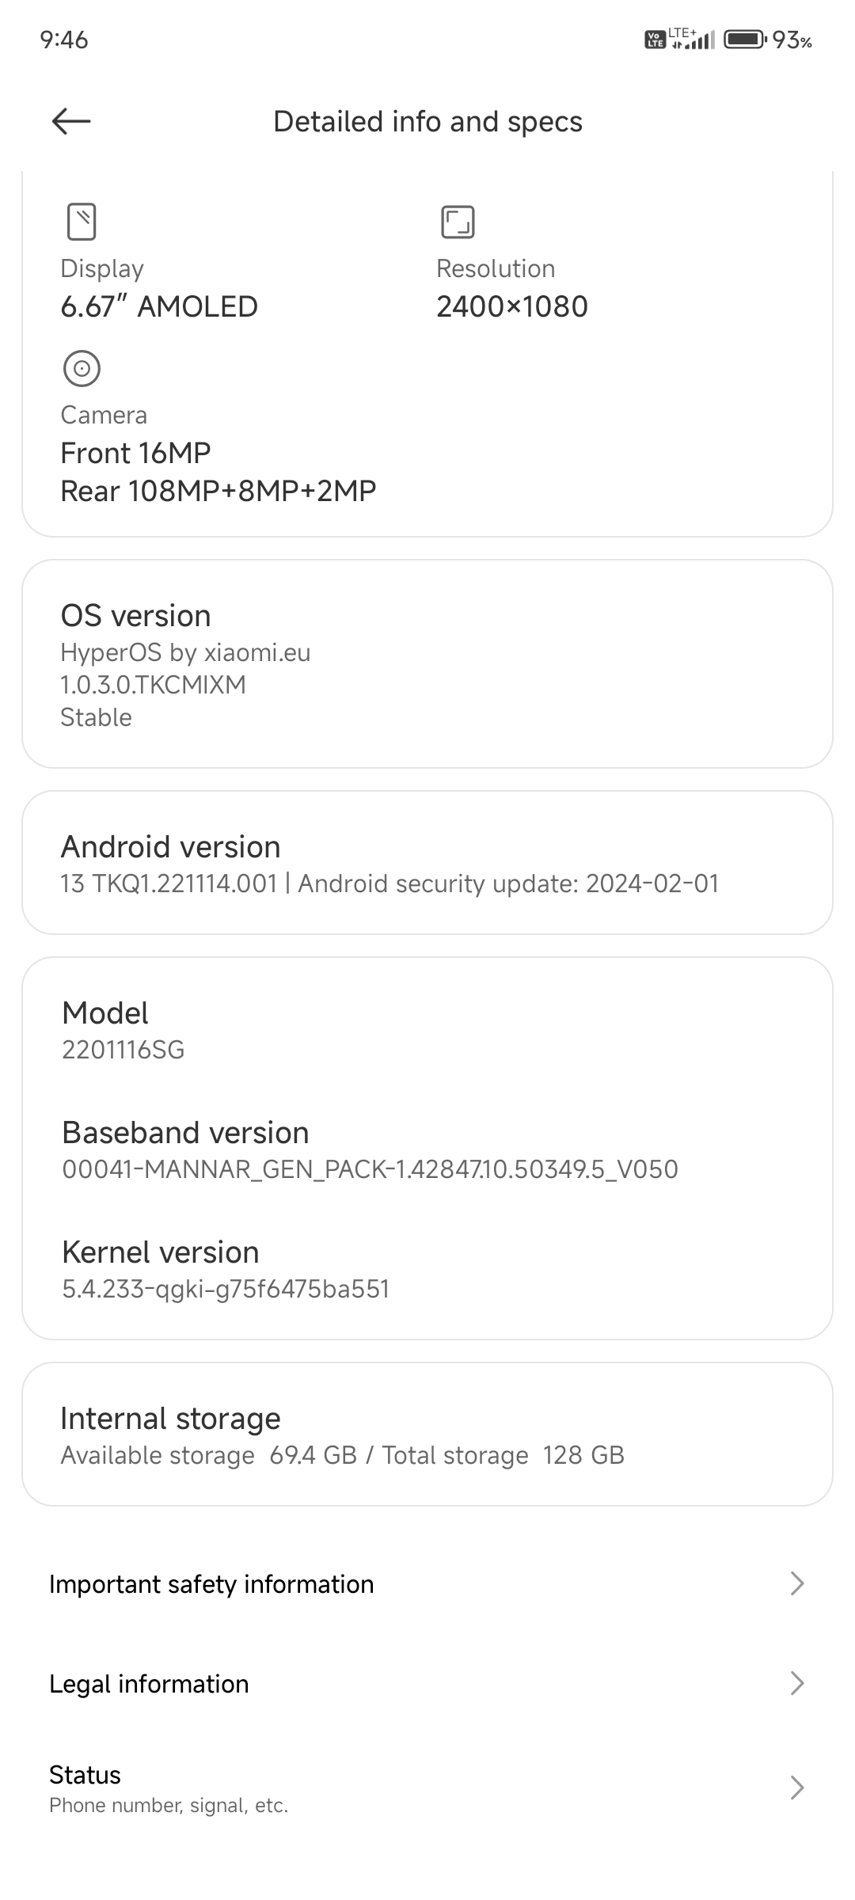Tap the Model 2201116SG entry
The width and height of the screenshot is (855, 1900).
click(x=427, y=1030)
